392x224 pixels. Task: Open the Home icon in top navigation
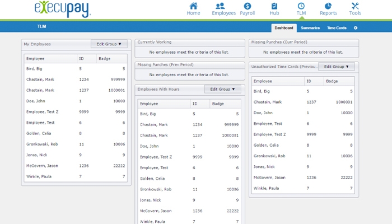coord(193,8)
